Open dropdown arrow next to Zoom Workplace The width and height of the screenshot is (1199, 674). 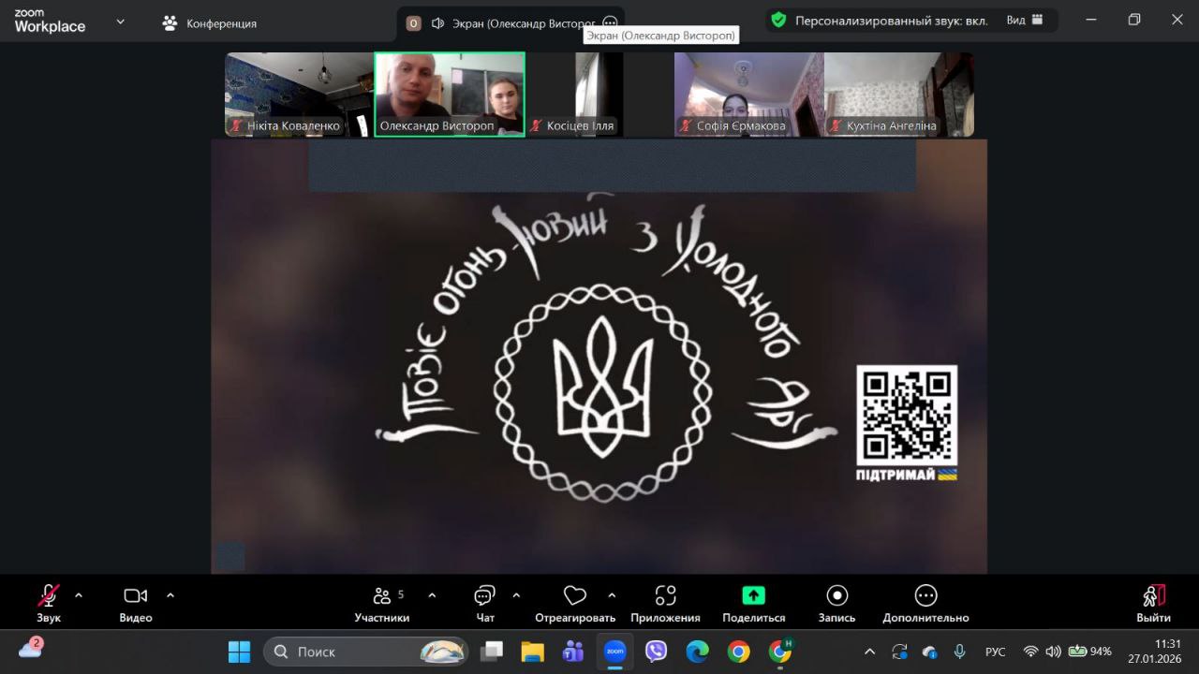pos(120,22)
